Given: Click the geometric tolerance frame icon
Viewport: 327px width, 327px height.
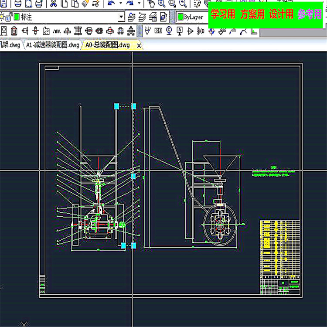Looking at the screenshot, I should click(158, 31).
